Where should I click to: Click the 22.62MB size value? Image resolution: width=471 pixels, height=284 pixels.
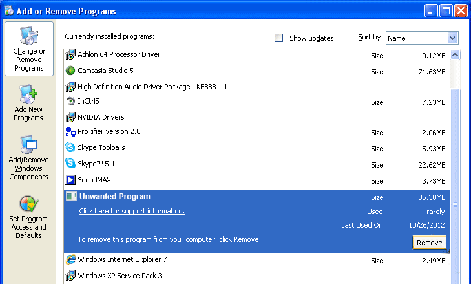coord(432,165)
